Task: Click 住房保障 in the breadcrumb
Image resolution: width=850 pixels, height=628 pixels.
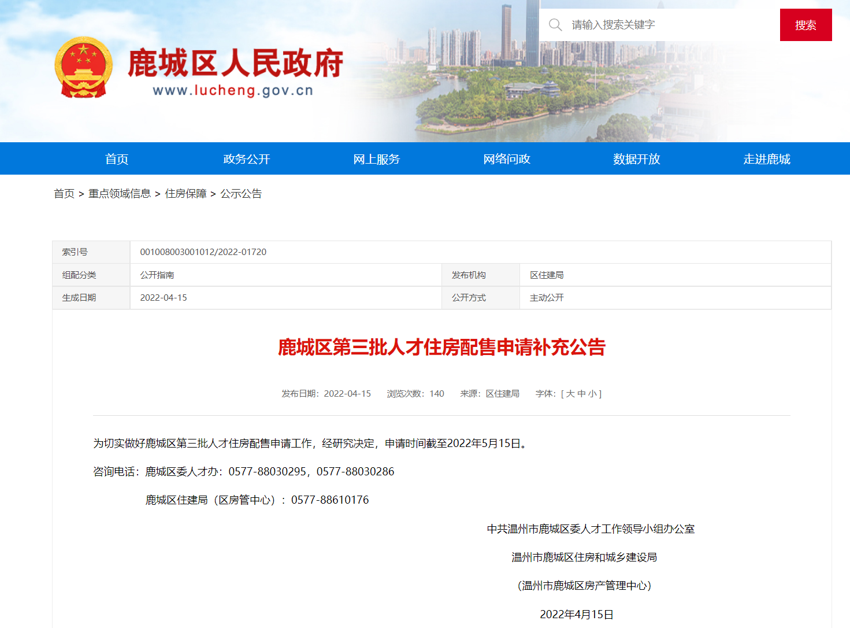Action: [185, 194]
